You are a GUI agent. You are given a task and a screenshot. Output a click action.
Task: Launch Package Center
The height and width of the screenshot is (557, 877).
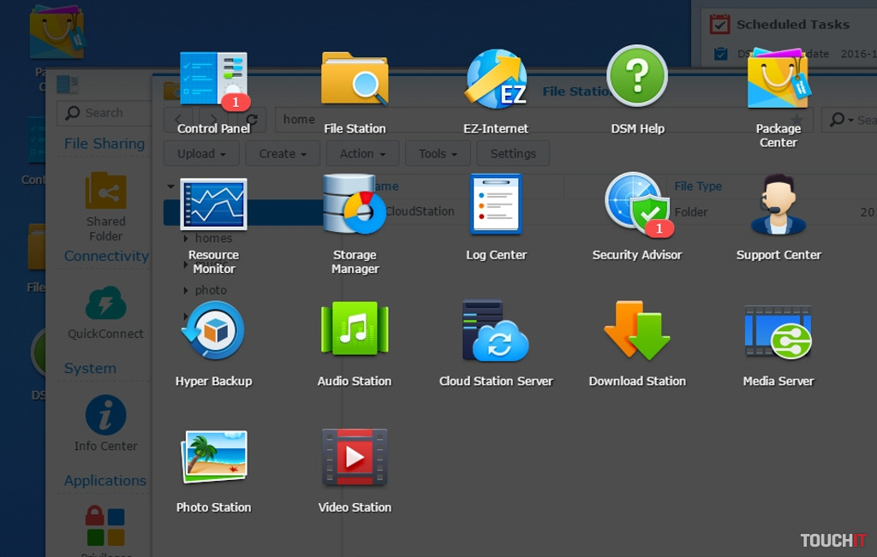pos(778,80)
